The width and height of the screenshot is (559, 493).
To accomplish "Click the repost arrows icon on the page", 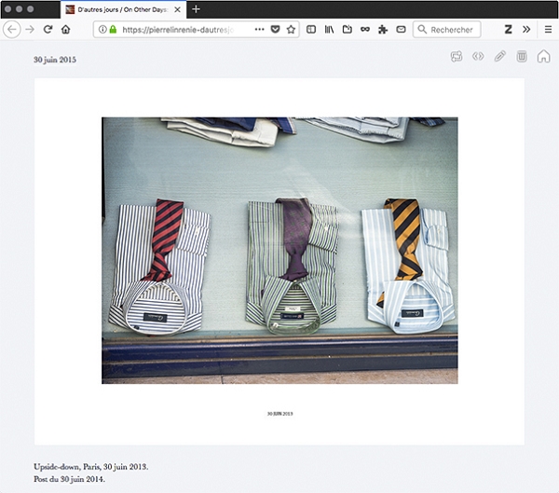I will click(x=457, y=57).
